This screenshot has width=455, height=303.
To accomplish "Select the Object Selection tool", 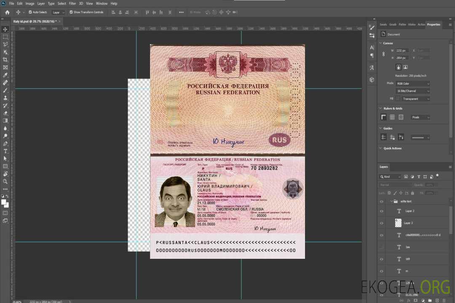I will pyautogui.click(x=5, y=52).
